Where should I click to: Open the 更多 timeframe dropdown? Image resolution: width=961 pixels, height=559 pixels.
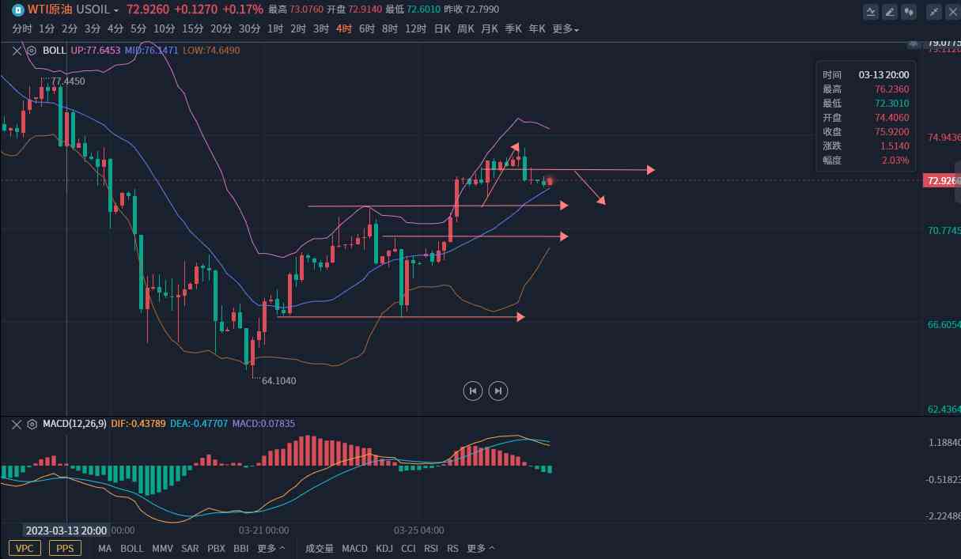tap(566, 28)
